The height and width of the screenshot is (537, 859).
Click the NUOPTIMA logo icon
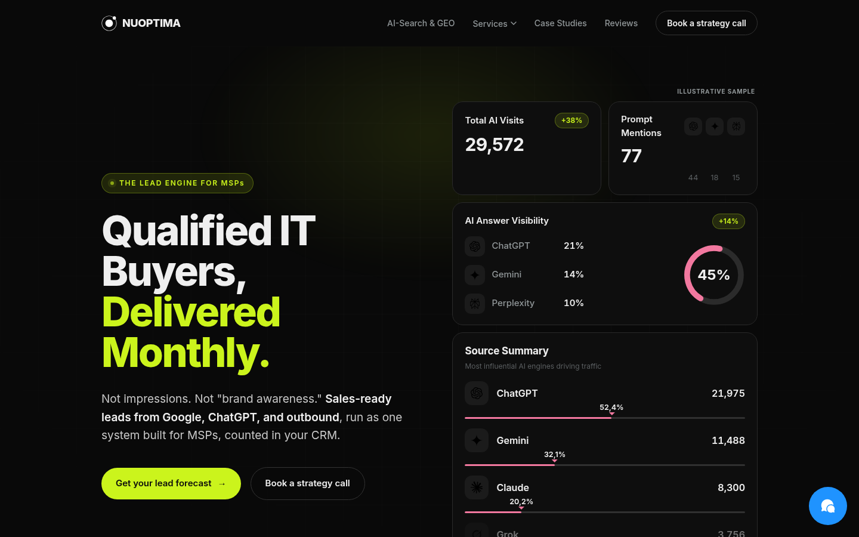click(x=109, y=23)
